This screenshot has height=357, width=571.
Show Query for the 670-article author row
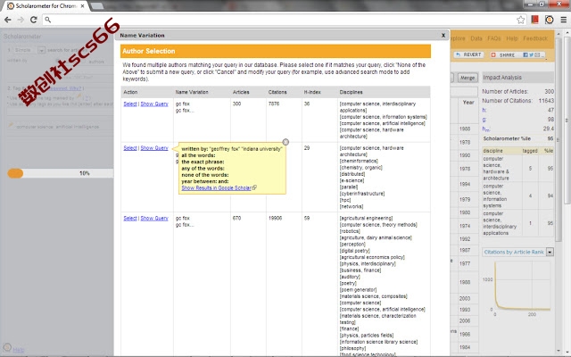[154, 218]
